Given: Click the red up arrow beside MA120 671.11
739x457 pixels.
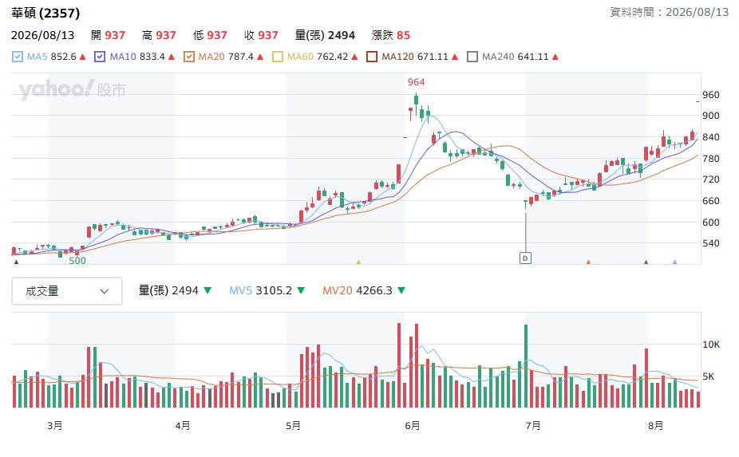Looking at the screenshot, I should click(x=455, y=57).
